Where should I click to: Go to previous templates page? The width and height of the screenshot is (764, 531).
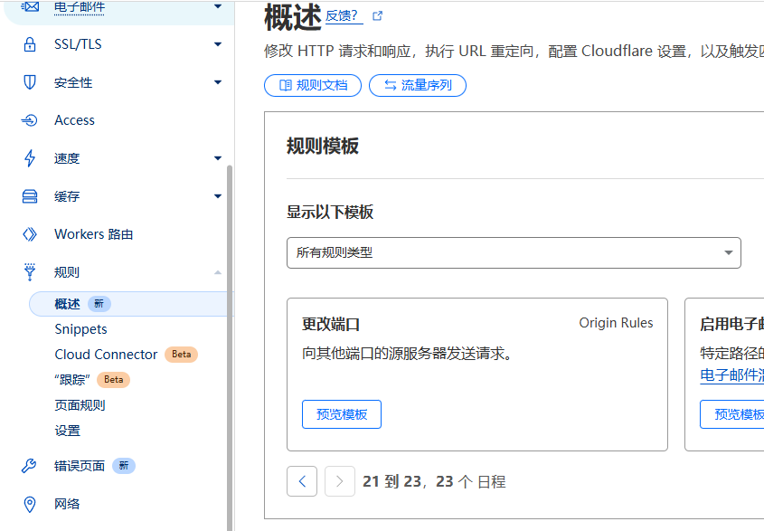302,481
